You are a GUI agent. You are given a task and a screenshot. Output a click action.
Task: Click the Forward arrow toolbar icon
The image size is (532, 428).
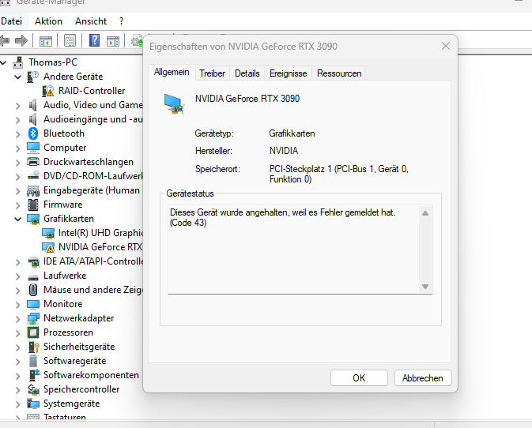(21, 41)
